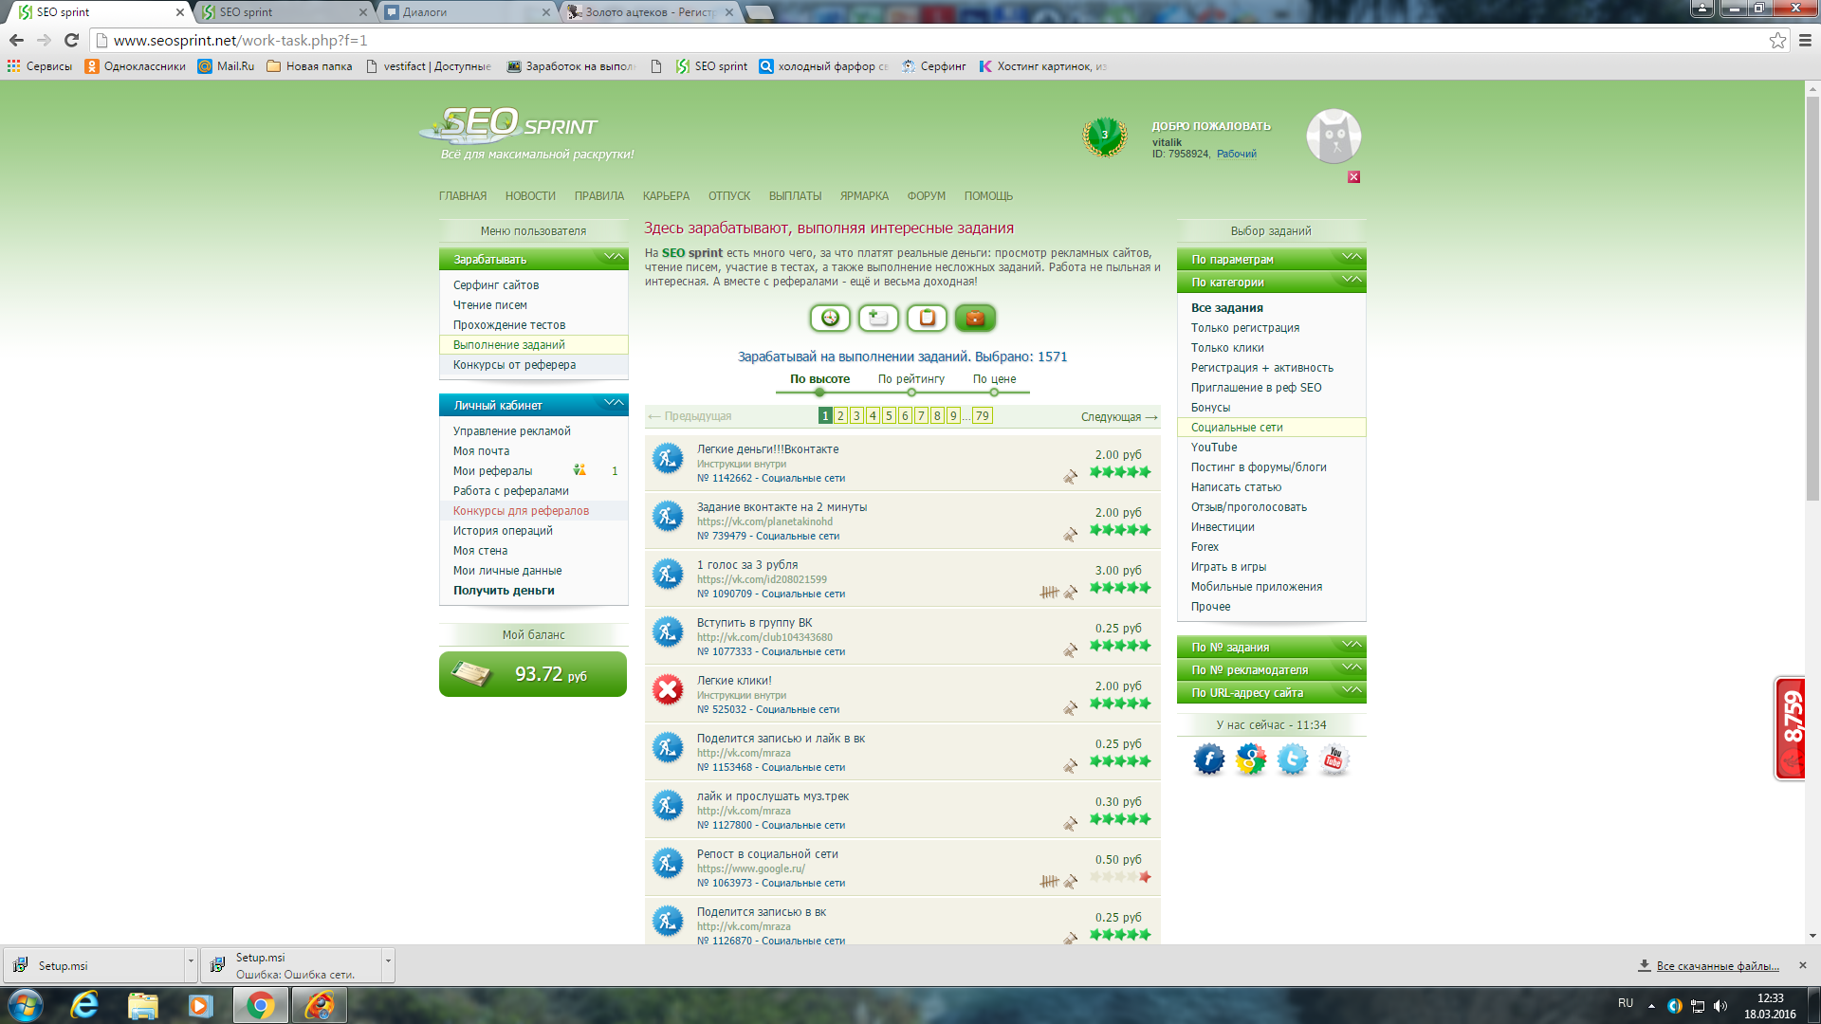Open the Facebook social icon
Image resolution: width=1821 pixels, height=1024 pixels.
pyautogui.click(x=1208, y=759)
